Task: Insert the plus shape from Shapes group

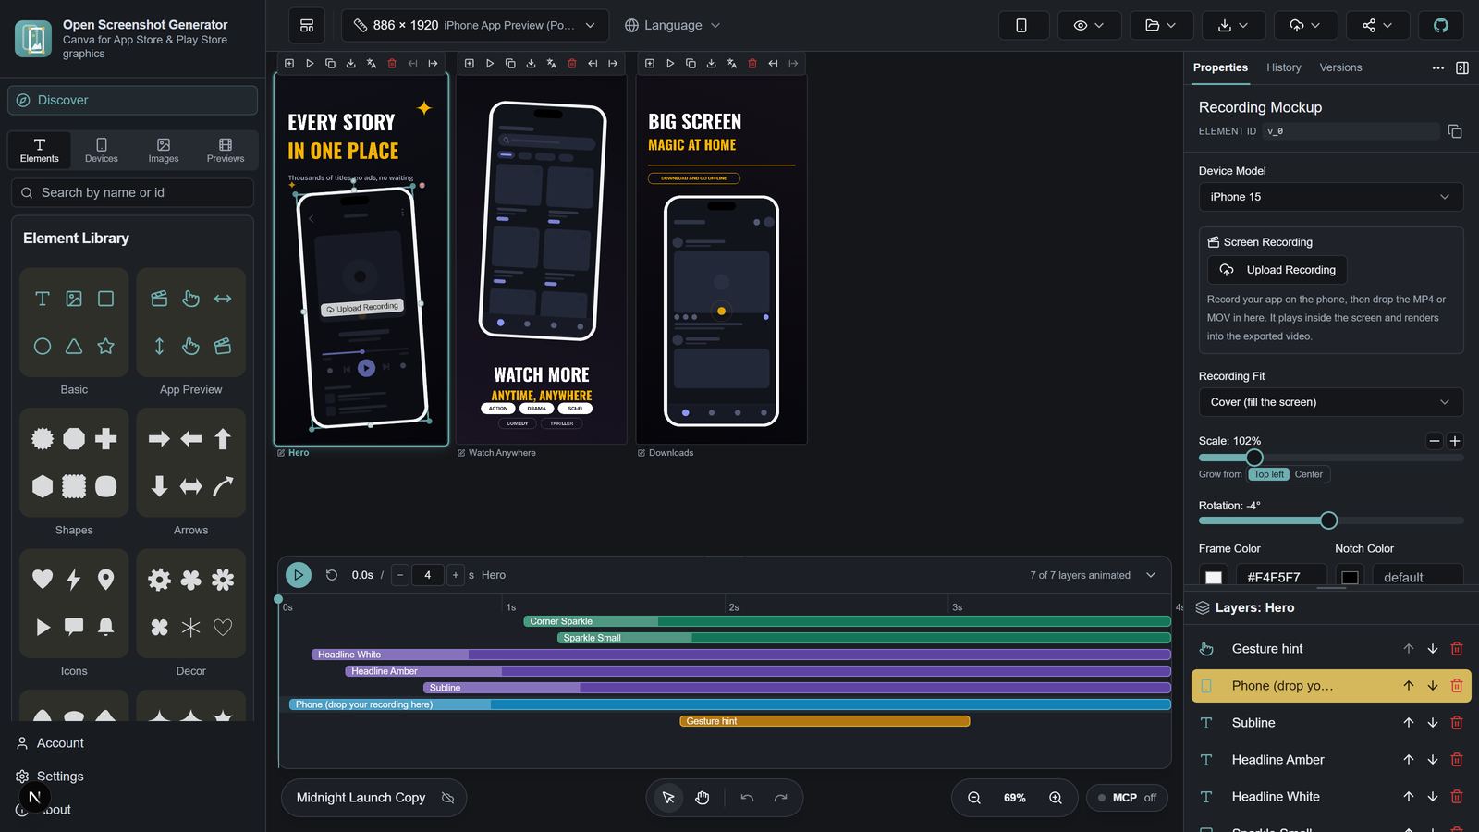Action: click(106, 438)
